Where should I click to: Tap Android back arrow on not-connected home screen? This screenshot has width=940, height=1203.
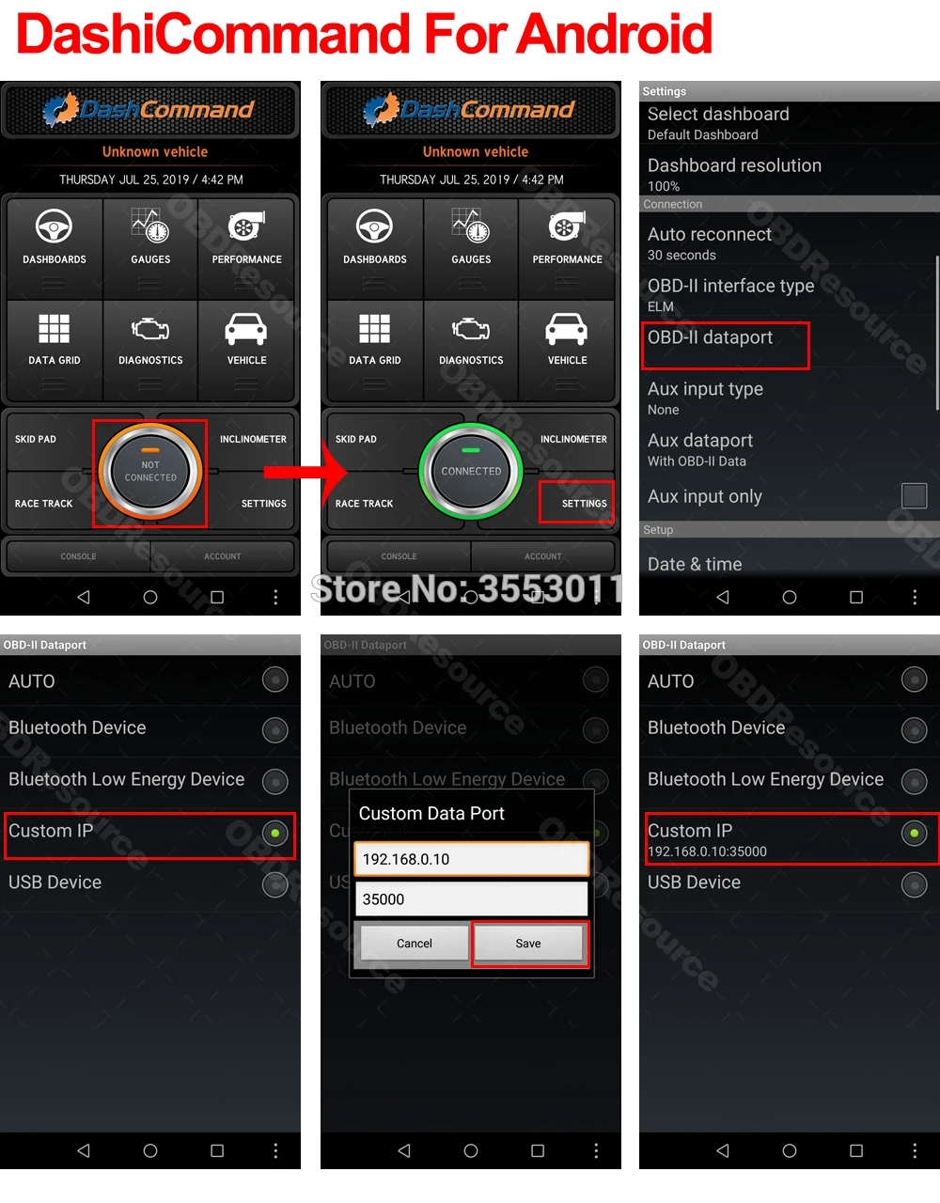tap(84, 597)
